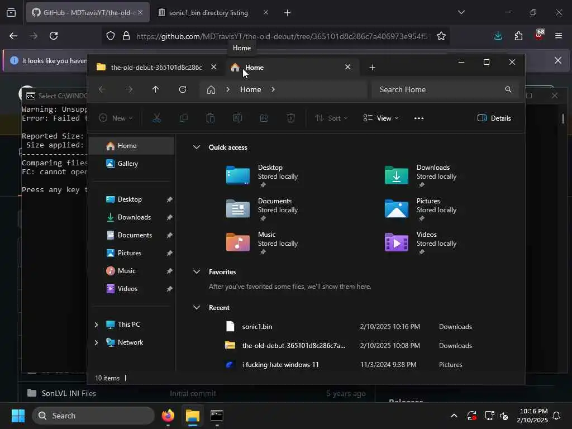Image resolution: width=572 pixels, height=429 pixels.
Task: Collapse the Favorites section
Action: (196, 272)
